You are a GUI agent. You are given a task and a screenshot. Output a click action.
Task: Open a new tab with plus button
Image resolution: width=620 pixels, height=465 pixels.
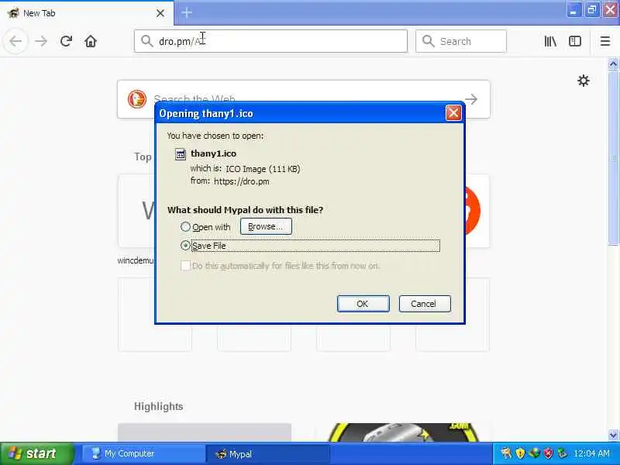click(x=187, y=12)
